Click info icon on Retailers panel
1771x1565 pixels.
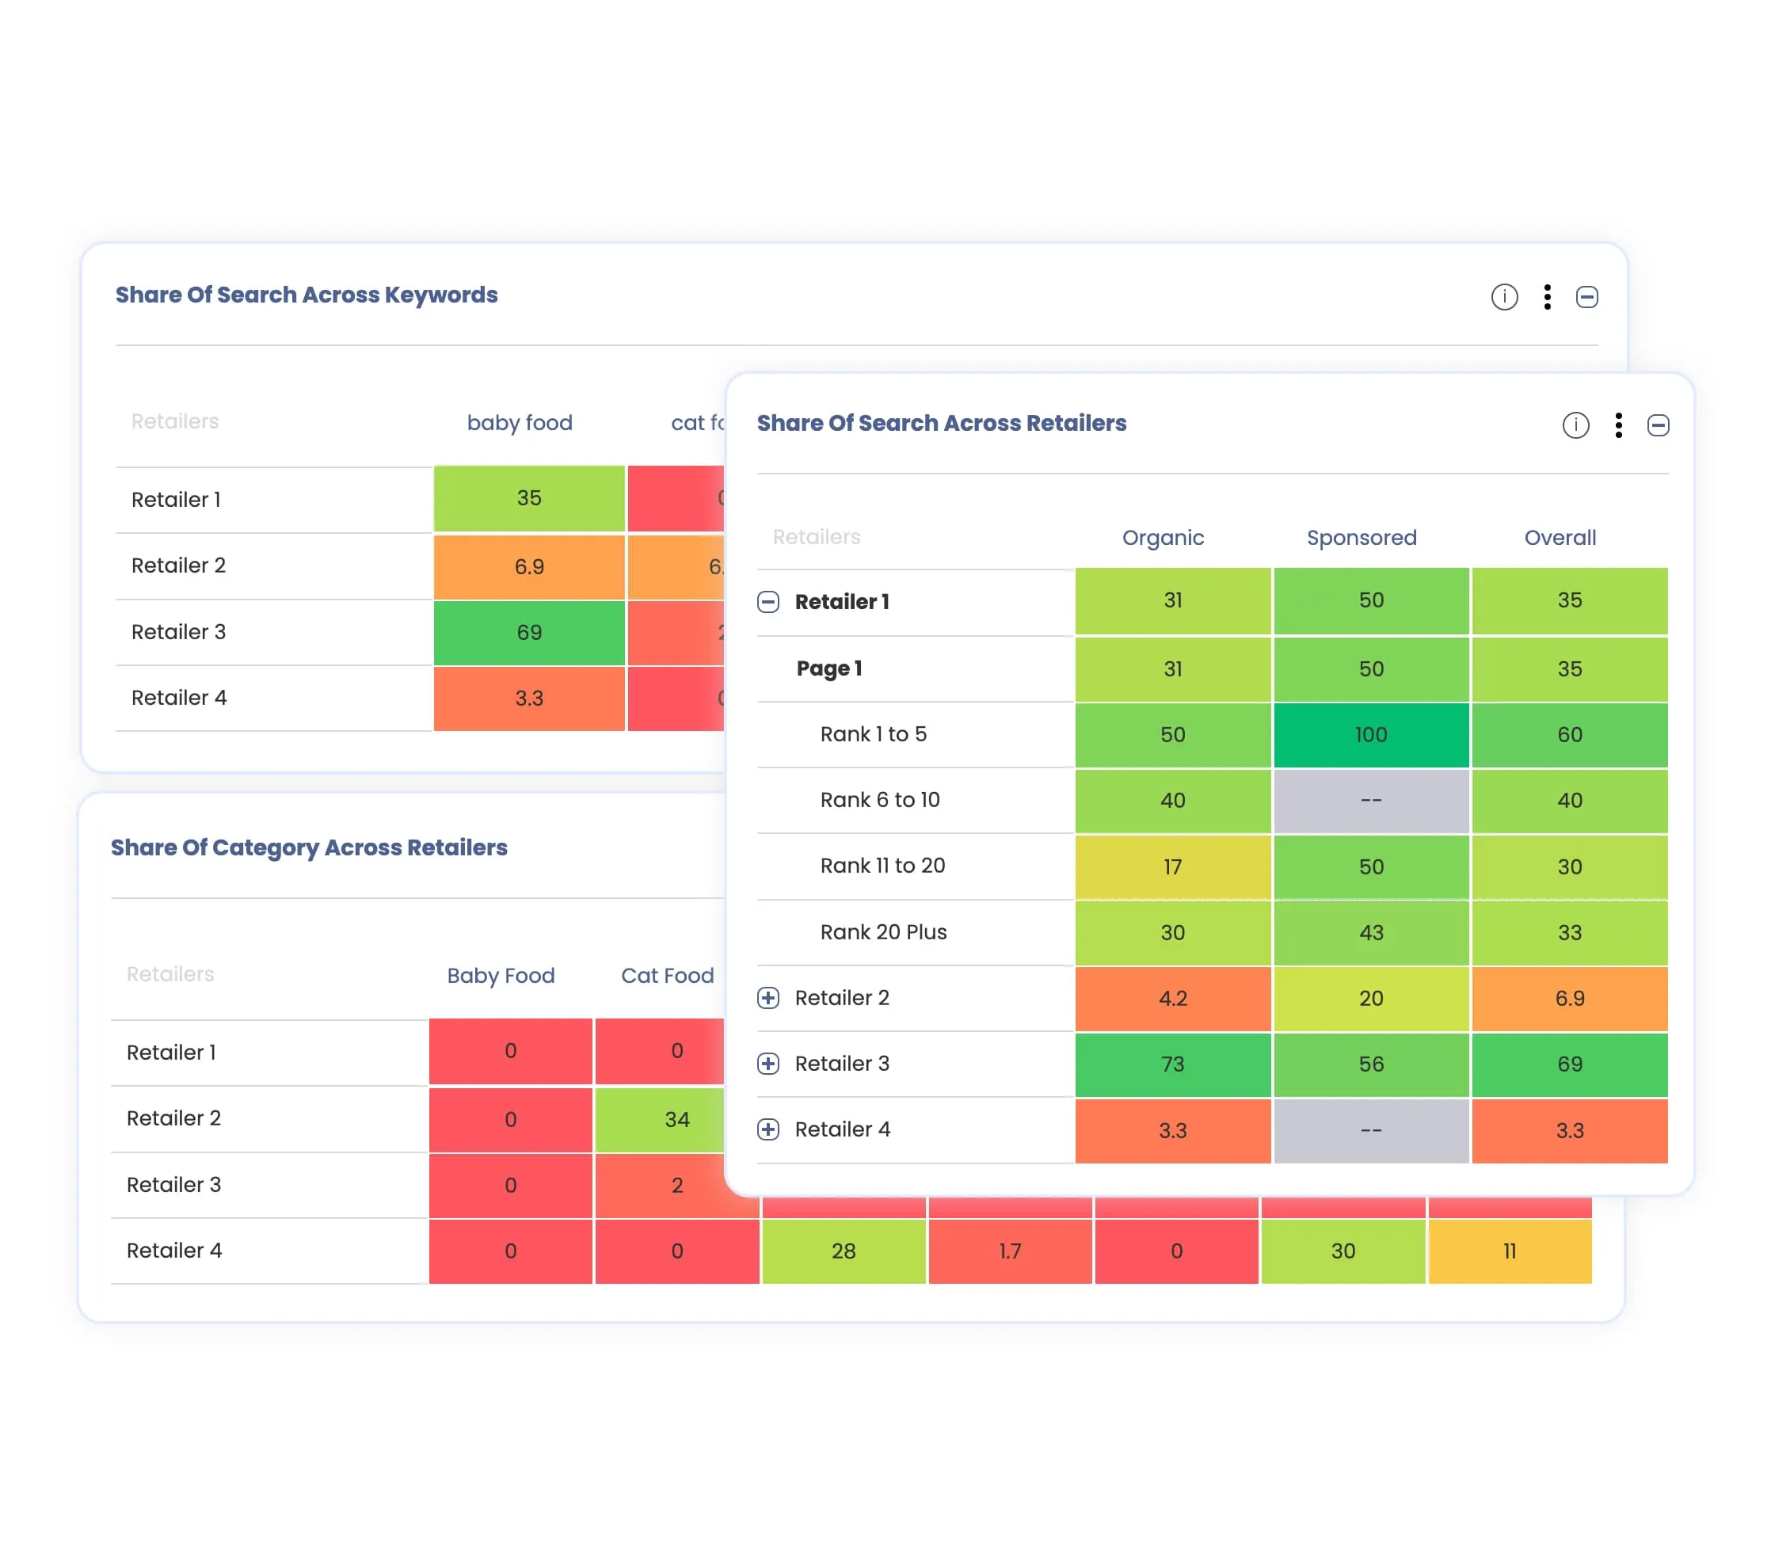[1575, 425]
